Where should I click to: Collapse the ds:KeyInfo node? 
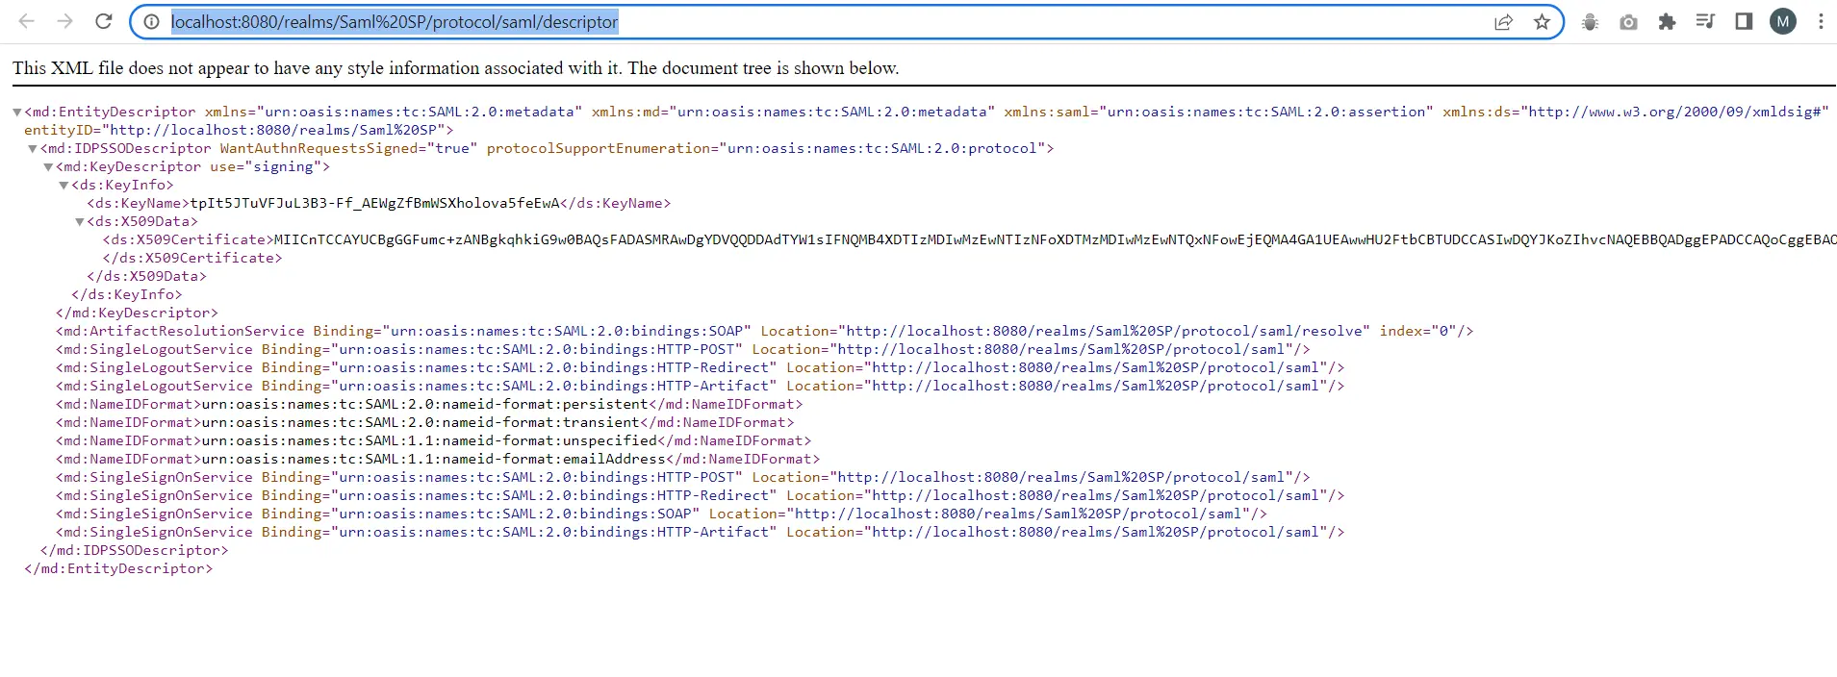(64, 186)
